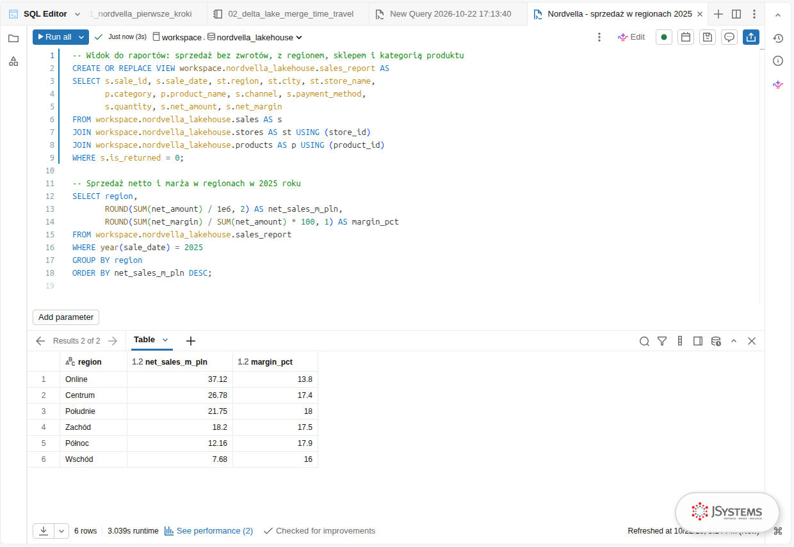Go to next result with right arrow

[113, 341]
